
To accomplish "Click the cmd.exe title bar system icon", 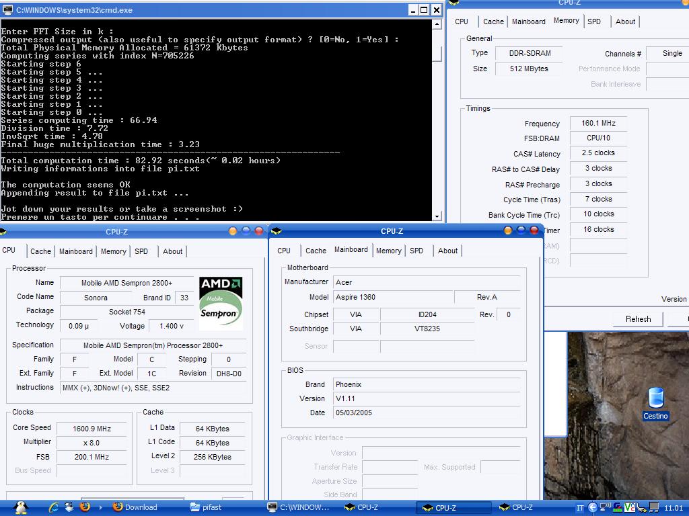I will click(x=7, y=9).
